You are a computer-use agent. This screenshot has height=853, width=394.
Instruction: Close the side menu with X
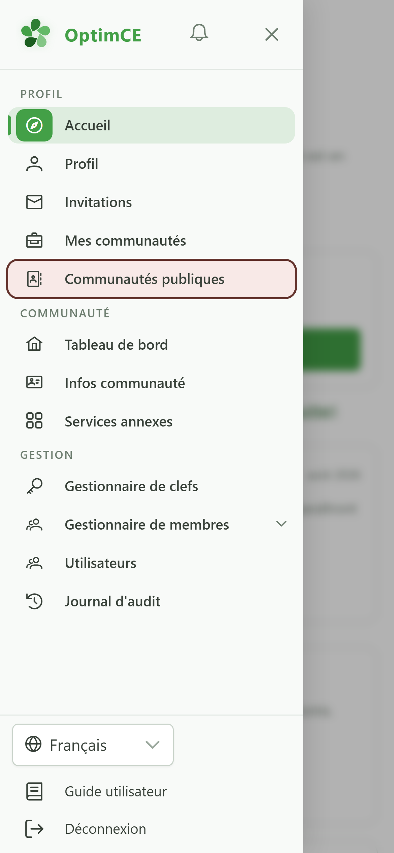pyautogui.click(x=271, y=34)
